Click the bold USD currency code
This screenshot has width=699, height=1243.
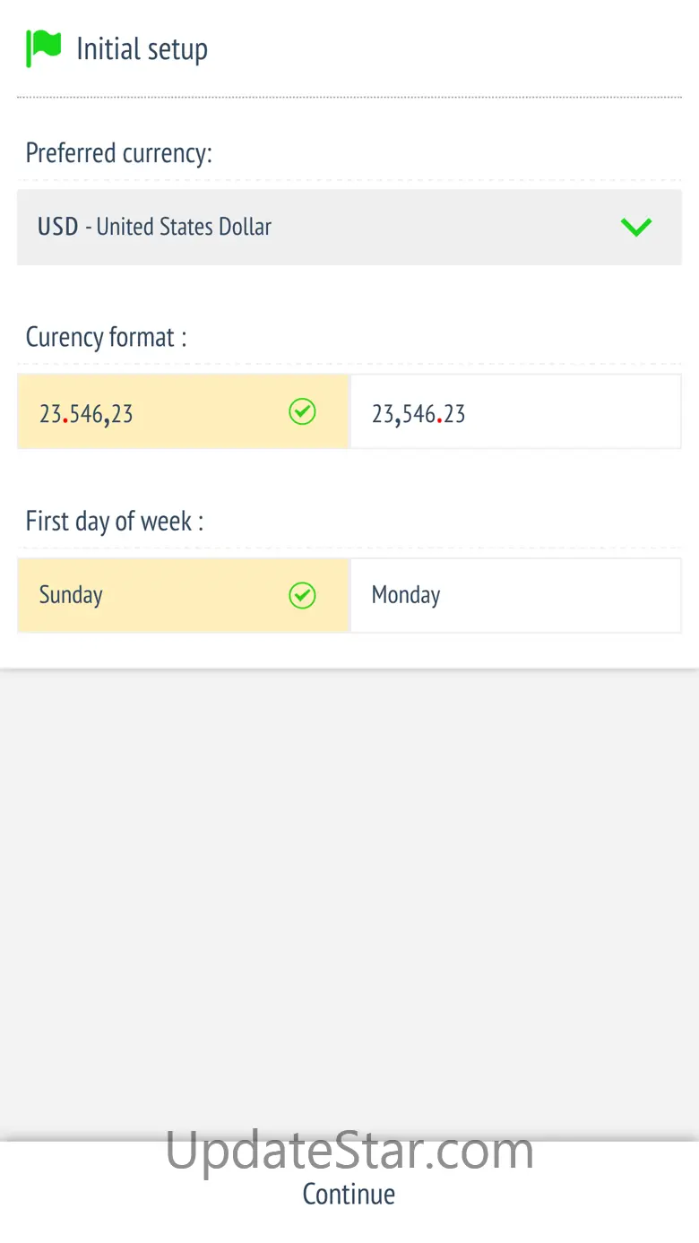(x=58, y=227)
